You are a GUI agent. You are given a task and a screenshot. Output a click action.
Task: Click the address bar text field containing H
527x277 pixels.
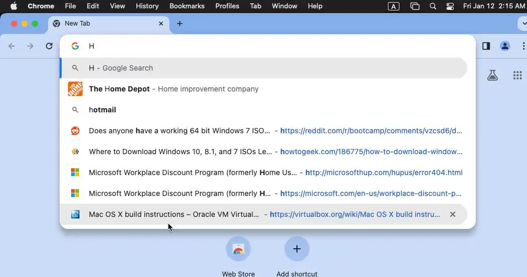tap(269, 46)
